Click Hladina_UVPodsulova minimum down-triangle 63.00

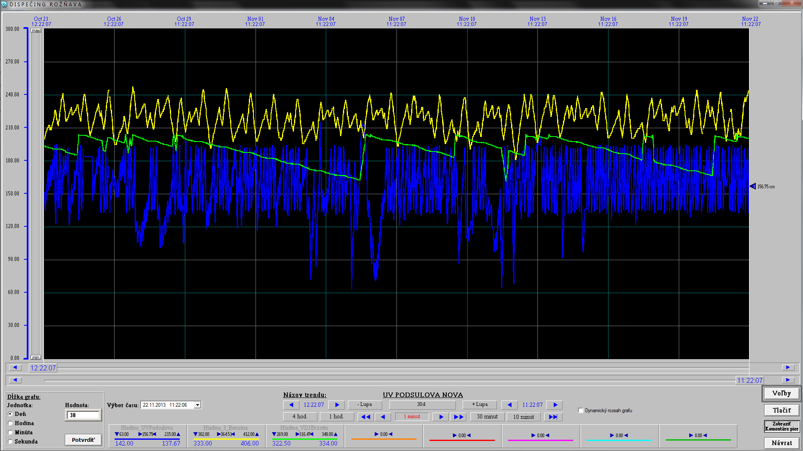pos(117,434)
